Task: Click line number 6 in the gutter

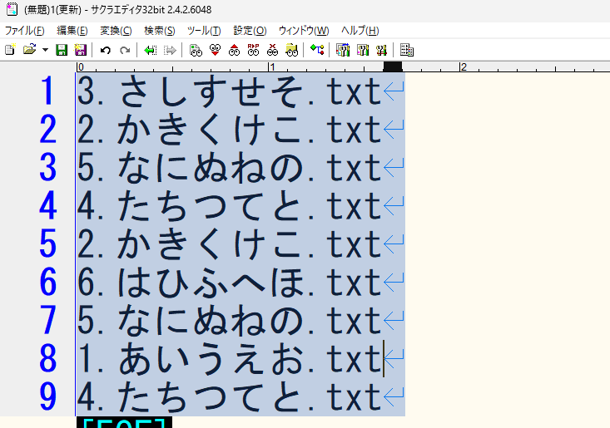Action: click(47, 281)
